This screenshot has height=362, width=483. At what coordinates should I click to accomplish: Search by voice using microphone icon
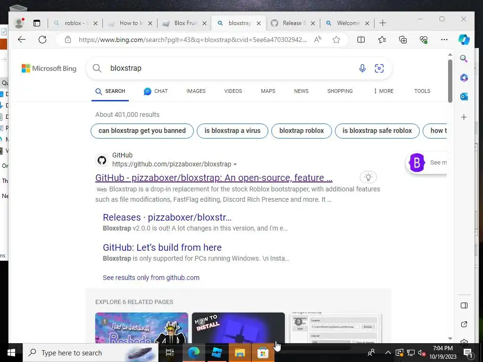click(362, 68)
